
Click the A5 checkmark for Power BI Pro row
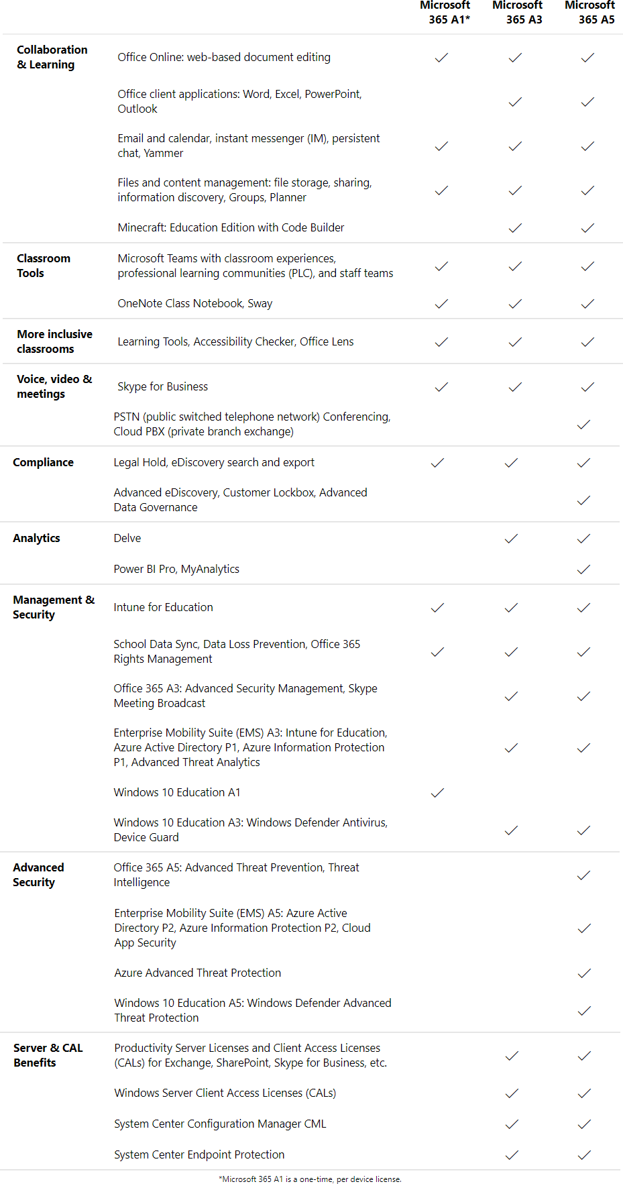pos(583,570)
